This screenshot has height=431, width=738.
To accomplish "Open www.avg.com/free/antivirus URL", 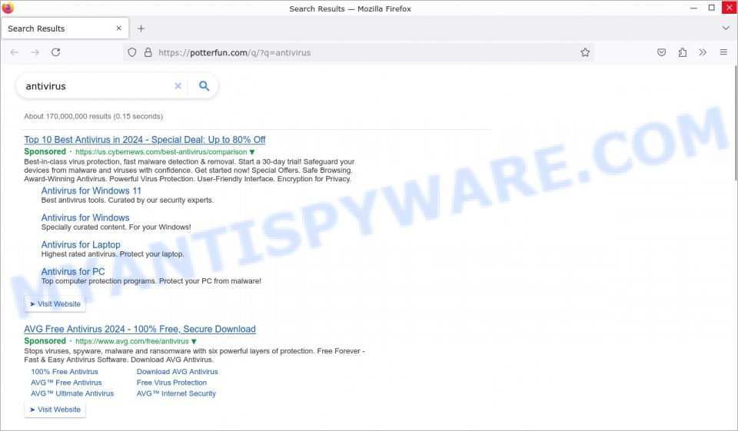I will pos(131,342).
